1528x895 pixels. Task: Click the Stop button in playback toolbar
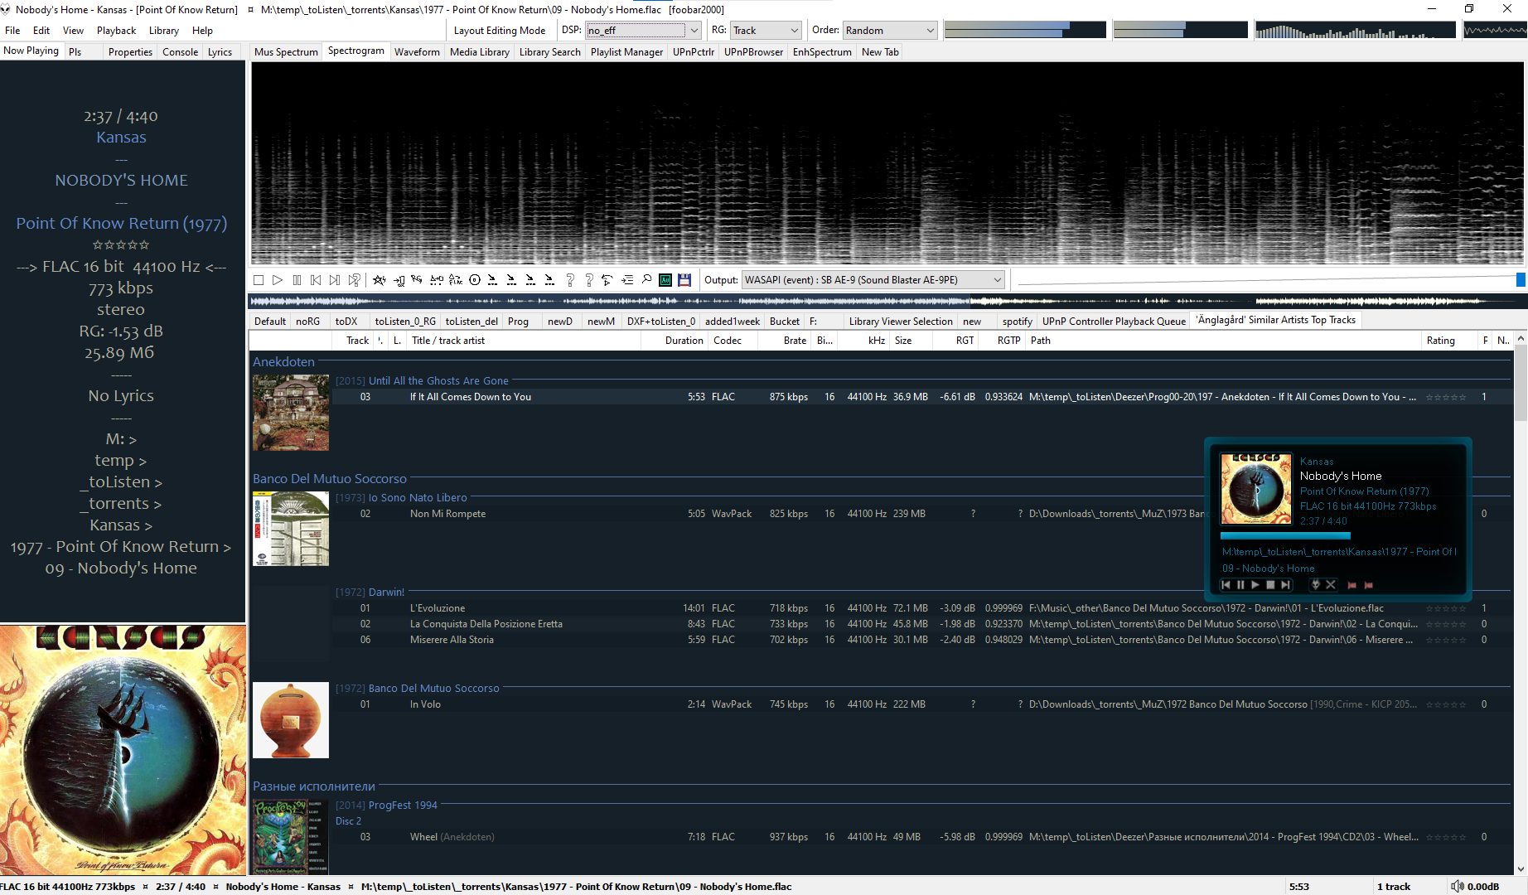pyautogui.click(x=259, y=280)
